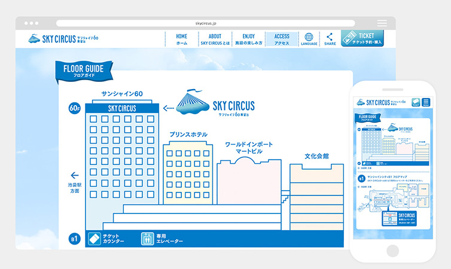Viewport: 451px width, 269px height.
Task: Click the browser hamburger menu icon
Action: coord(382,23)
